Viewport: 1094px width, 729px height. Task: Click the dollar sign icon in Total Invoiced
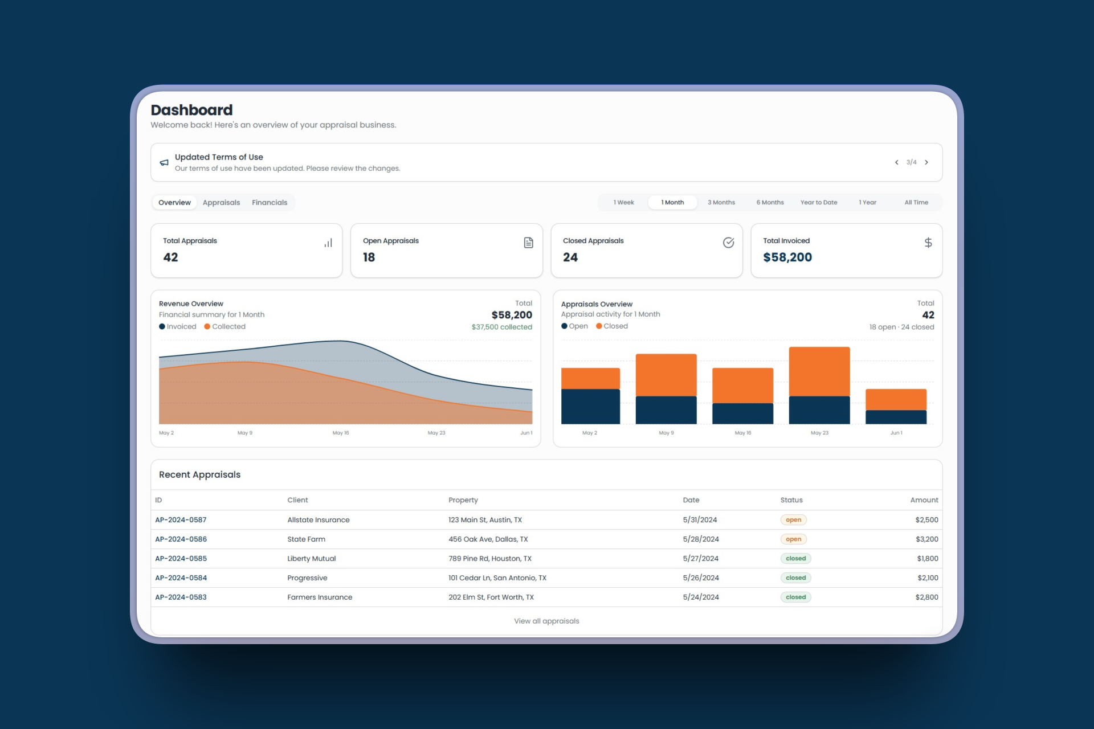(928, 243)
